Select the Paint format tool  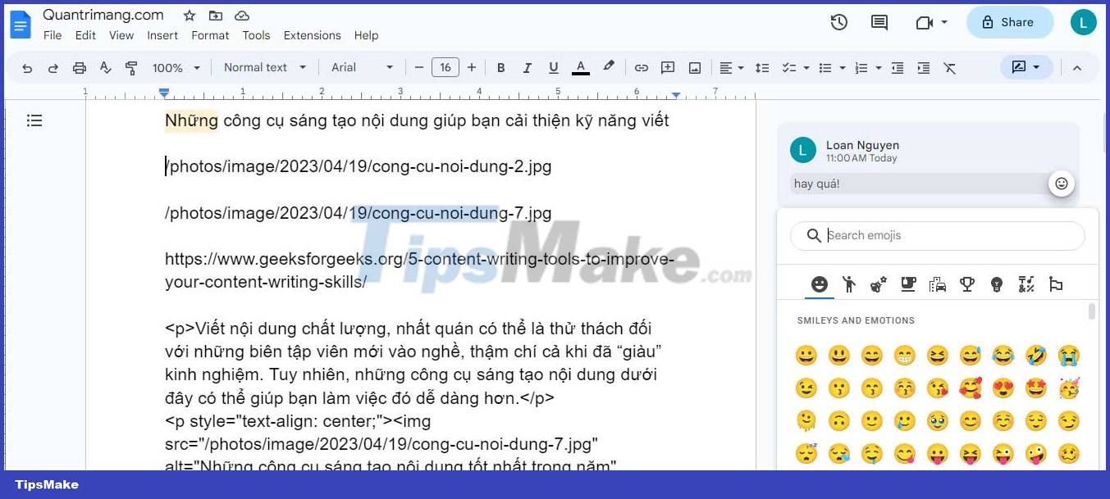coord(131,67)
